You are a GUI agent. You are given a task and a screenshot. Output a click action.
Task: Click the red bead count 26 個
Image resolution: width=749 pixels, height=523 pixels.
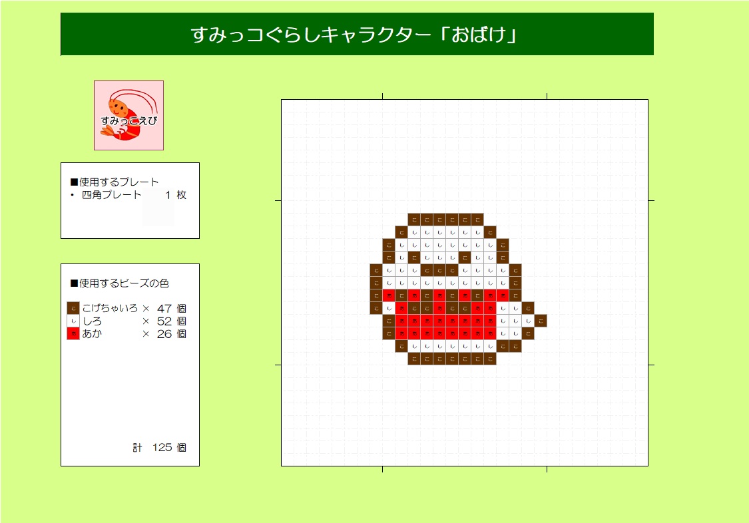(172, 334)
